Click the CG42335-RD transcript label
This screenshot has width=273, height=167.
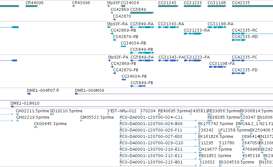[245, 36]
